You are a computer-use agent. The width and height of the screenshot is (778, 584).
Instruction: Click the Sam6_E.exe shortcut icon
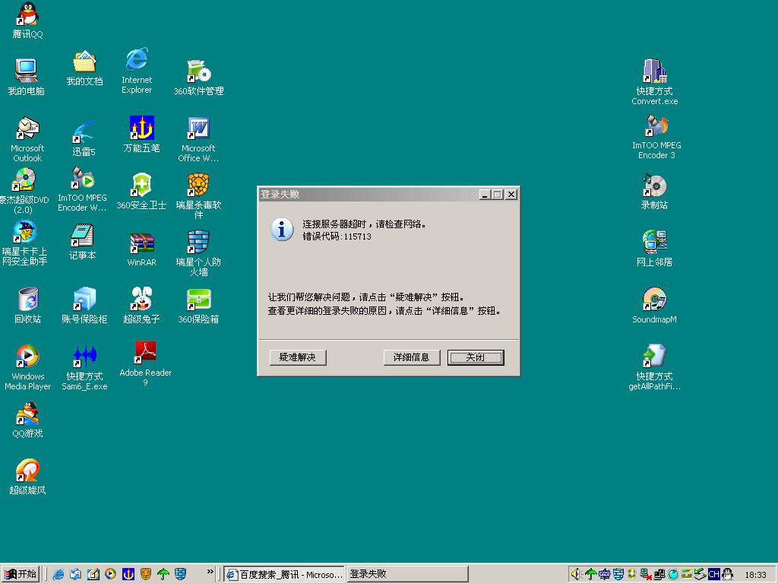(84, 367)
